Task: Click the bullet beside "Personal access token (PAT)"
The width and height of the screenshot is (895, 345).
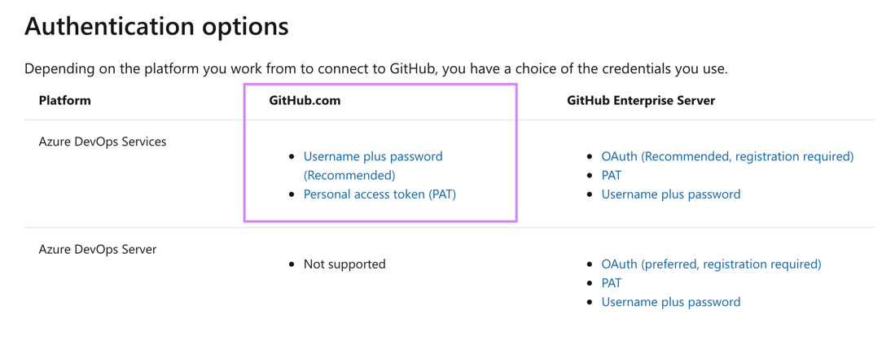Action: coord(292,194)
